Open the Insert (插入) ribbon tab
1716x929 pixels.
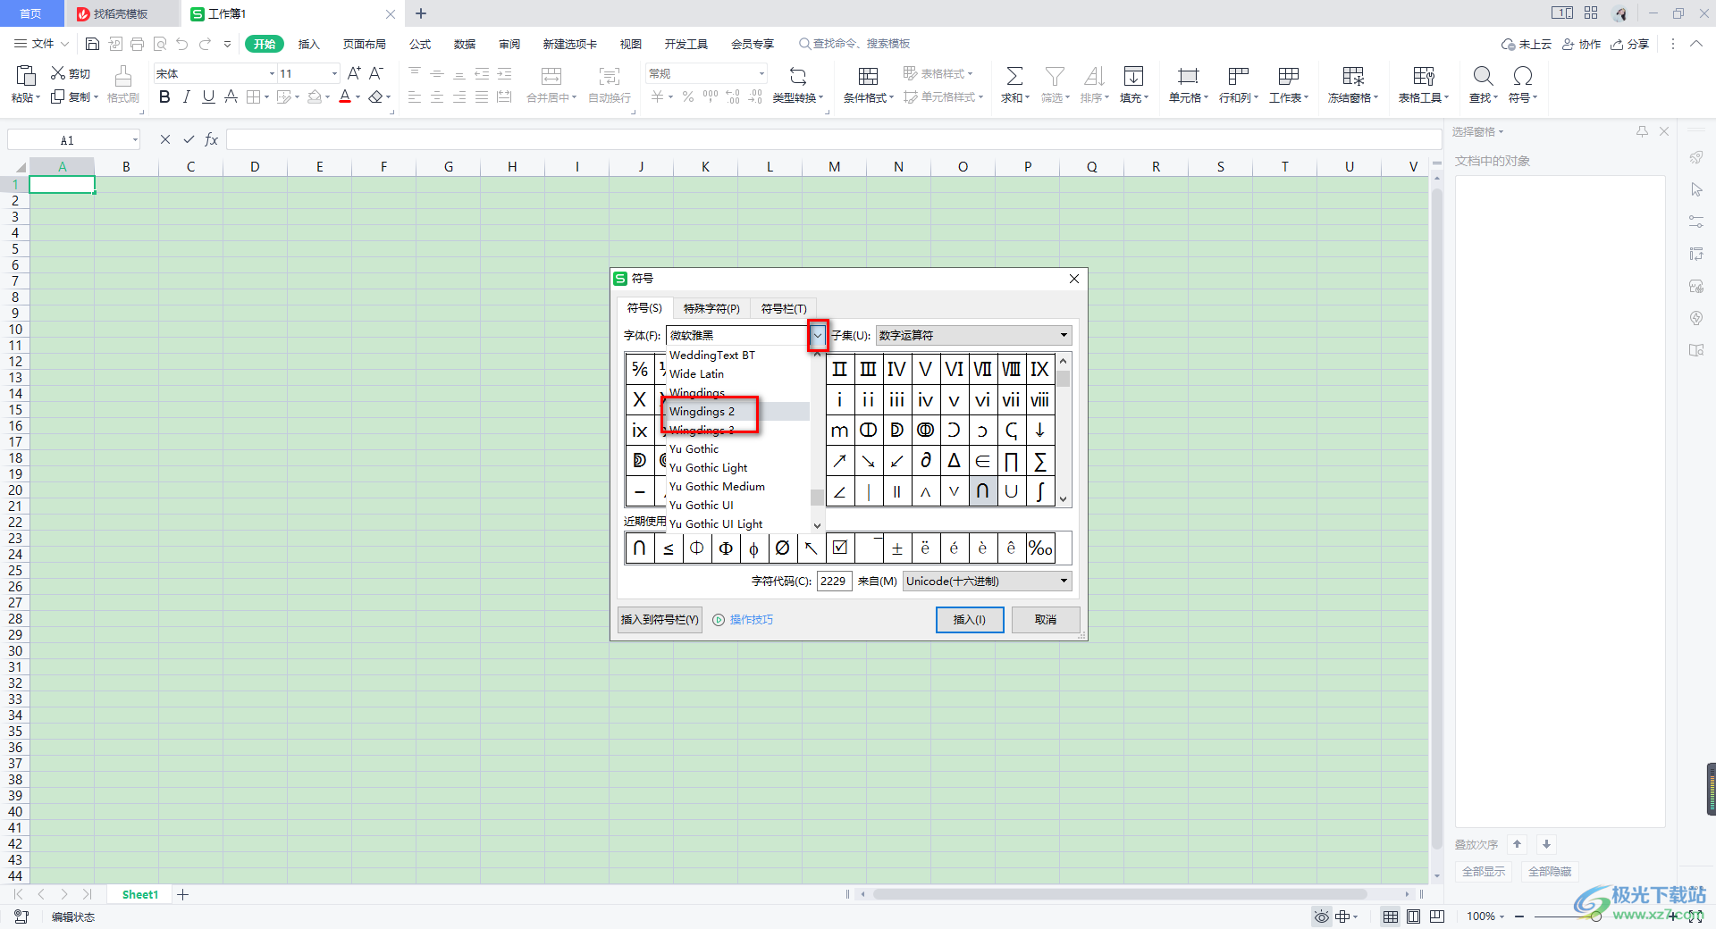[308, 44]
